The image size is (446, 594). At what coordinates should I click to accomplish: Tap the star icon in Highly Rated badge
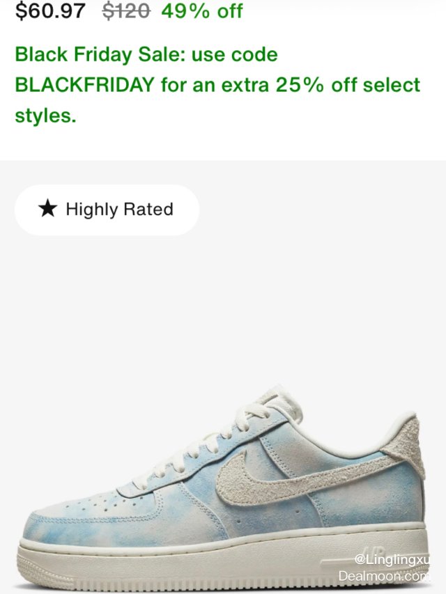tap(47, 209)
